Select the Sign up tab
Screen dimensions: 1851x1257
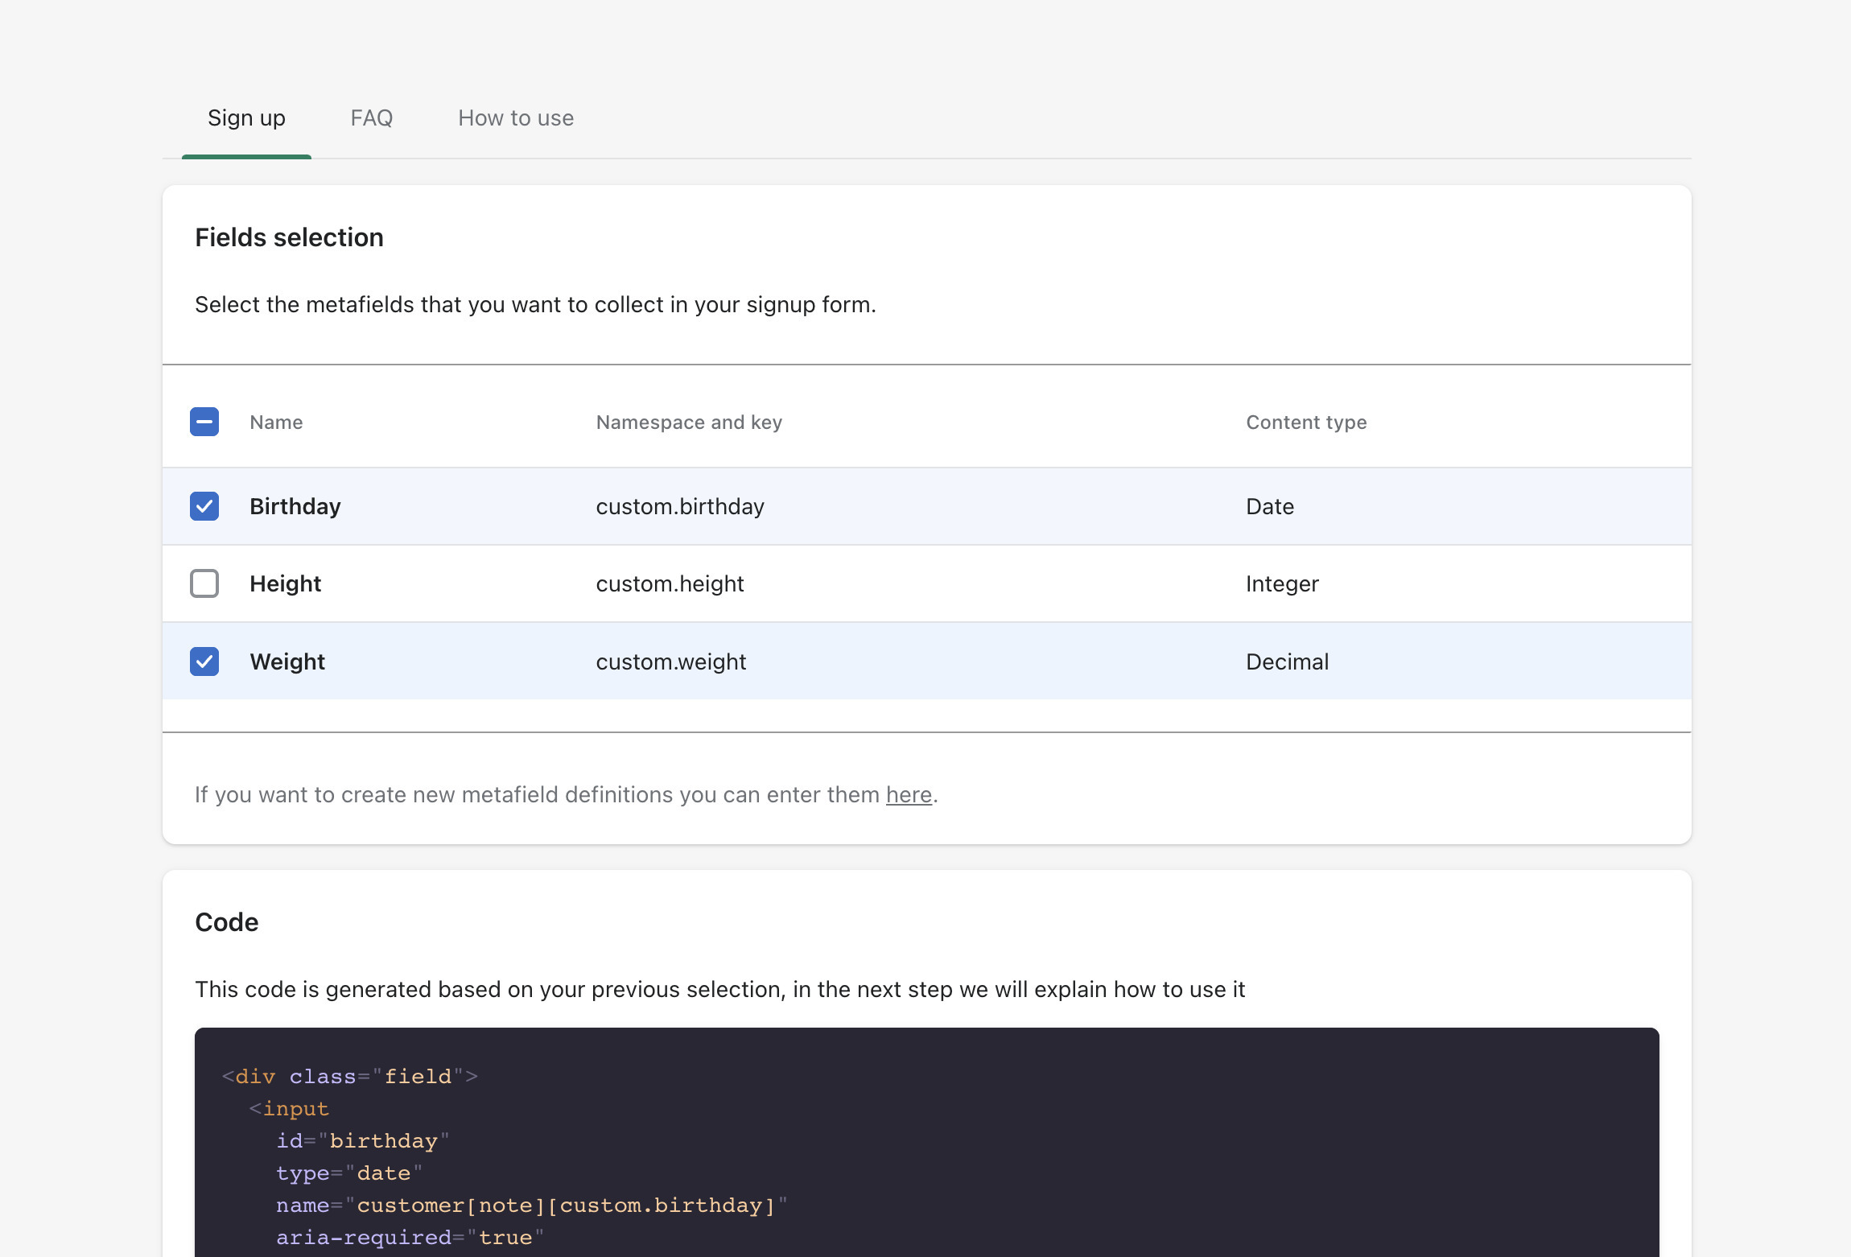click(x=246, y=118)
